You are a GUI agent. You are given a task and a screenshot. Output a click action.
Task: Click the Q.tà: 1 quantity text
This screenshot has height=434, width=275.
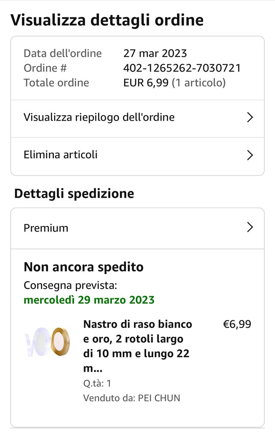[x=97, y=383]
